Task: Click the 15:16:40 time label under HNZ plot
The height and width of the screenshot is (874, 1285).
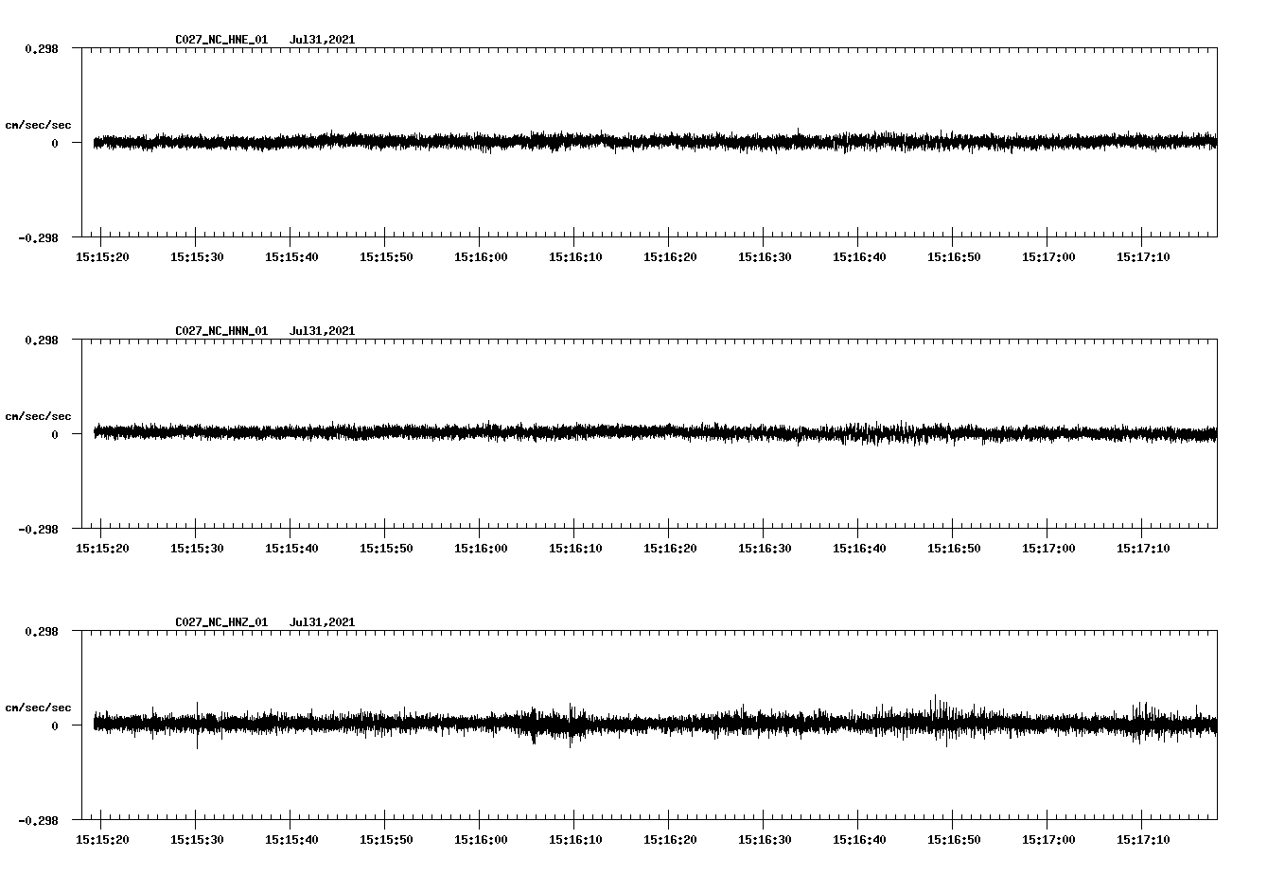Action: coord(859,840)
